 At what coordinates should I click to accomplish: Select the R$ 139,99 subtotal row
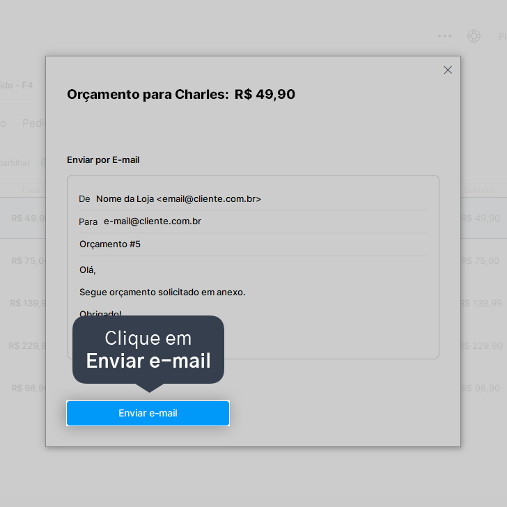coord(481,303)
